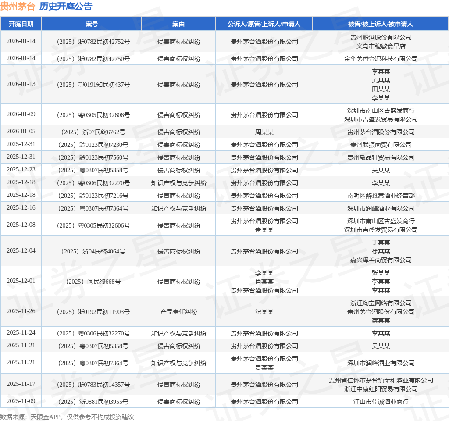Image resolution: width=449 pixels, height=421 pixels.
Task: Click defendant 金华茅香台源科技有限公司
Action: pyautogui.click(x=381, y=59)
